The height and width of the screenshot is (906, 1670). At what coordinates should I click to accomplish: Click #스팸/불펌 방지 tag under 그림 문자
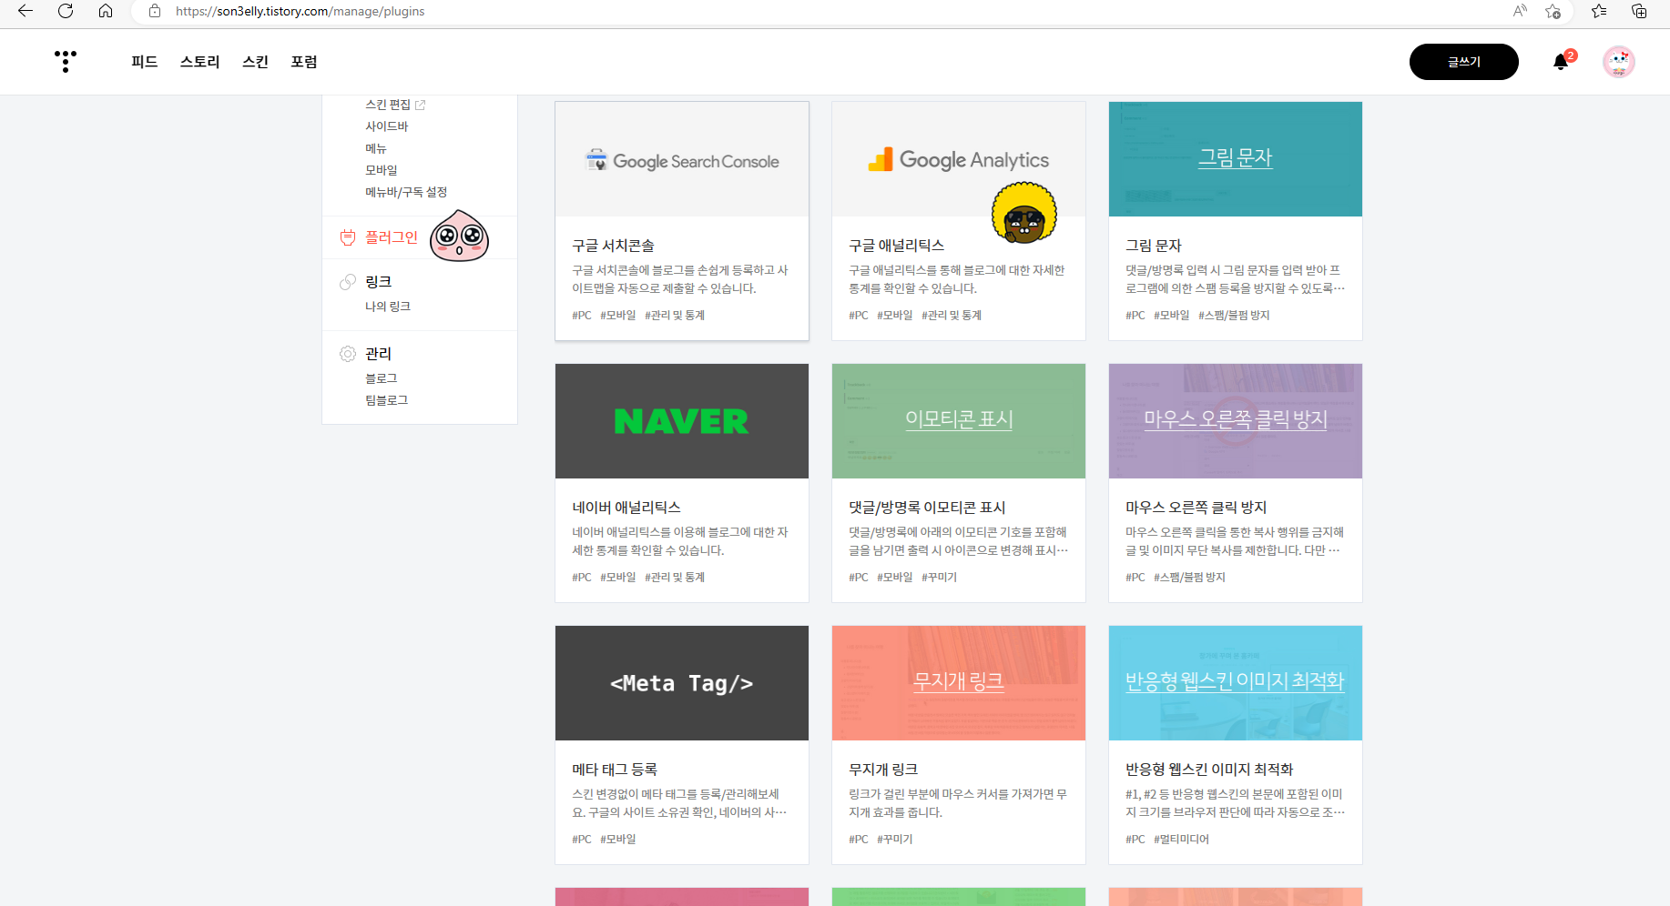pyautogui.click(x=1234, y=316)
